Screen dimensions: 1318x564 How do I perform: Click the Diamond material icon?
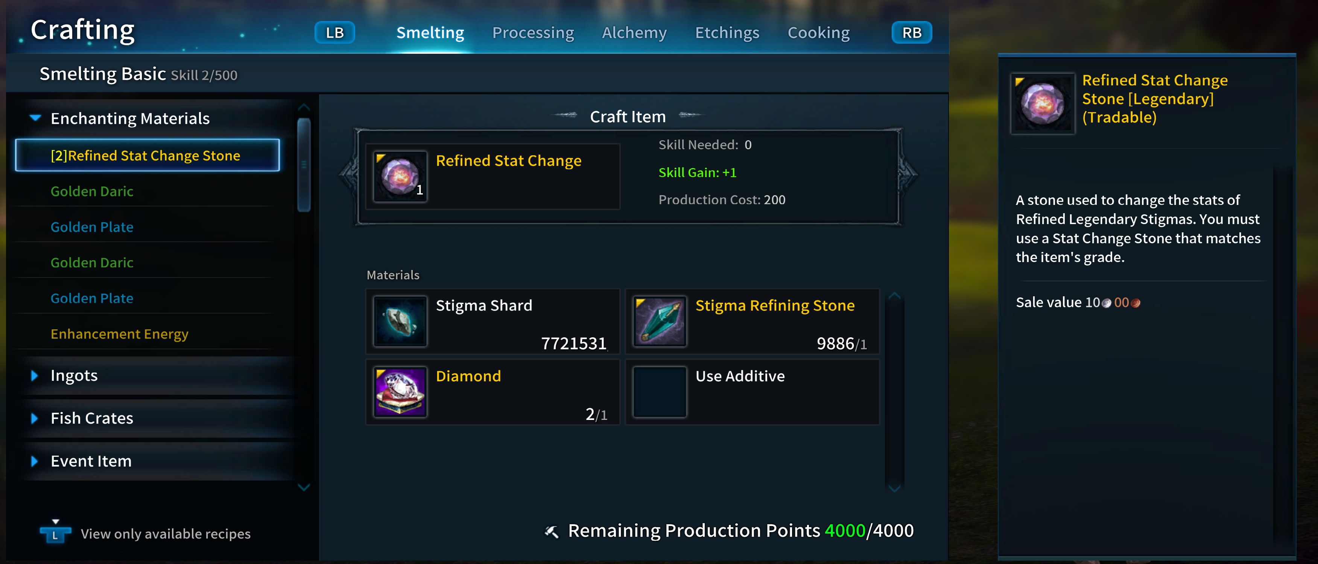coord(400,392)
